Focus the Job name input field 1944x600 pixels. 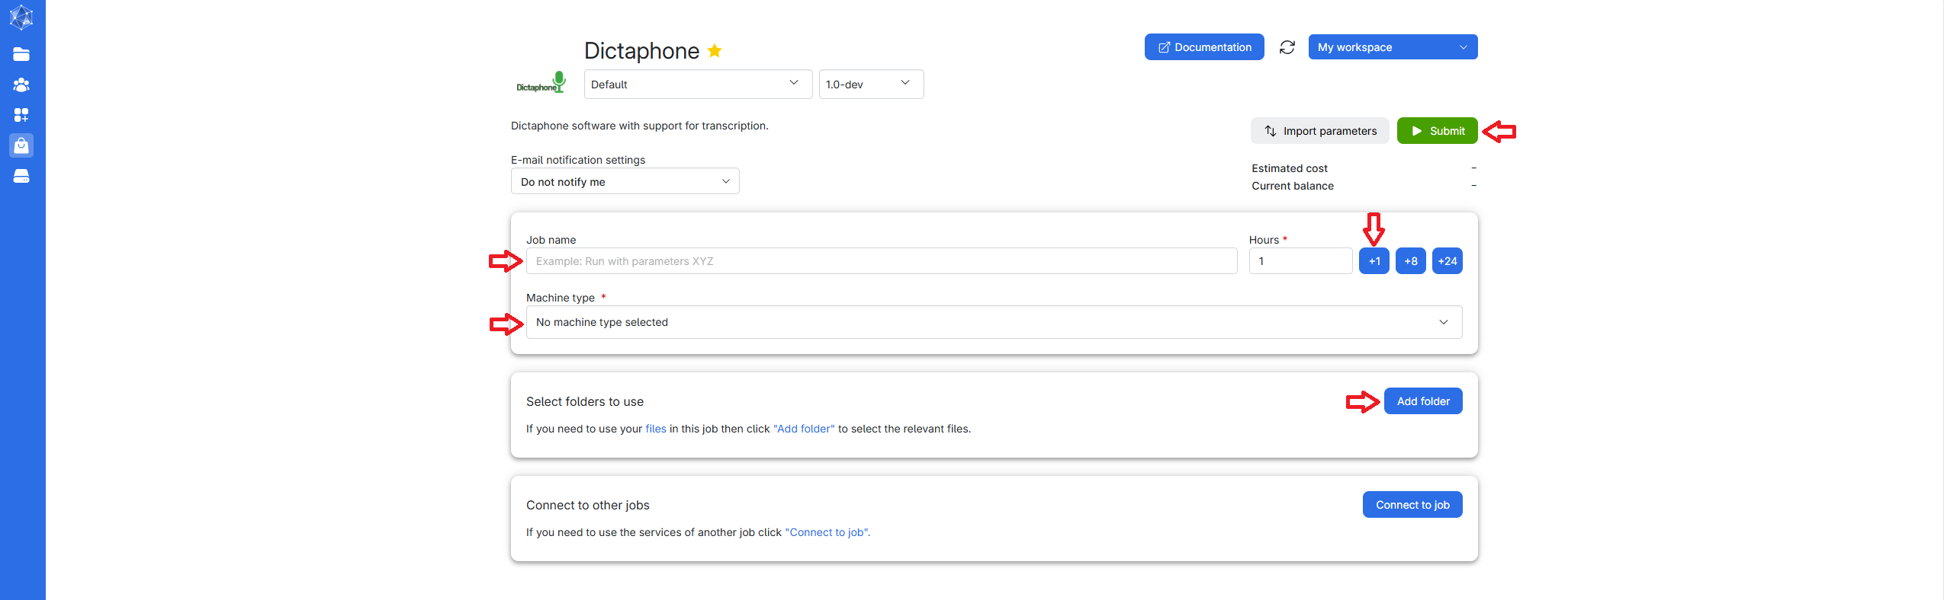(881, 261)
